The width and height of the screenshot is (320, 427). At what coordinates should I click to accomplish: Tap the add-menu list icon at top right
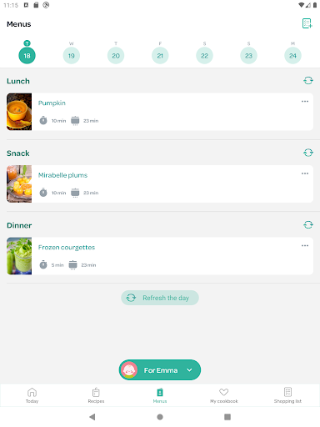click(307, 23)
